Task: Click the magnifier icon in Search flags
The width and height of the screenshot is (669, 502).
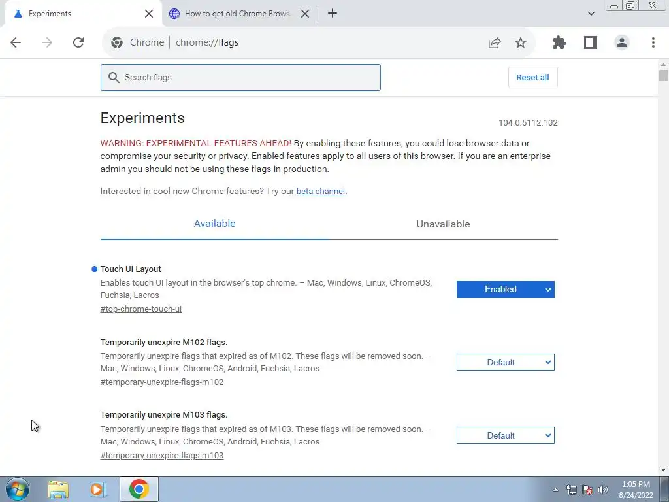Action: point(114,77)
